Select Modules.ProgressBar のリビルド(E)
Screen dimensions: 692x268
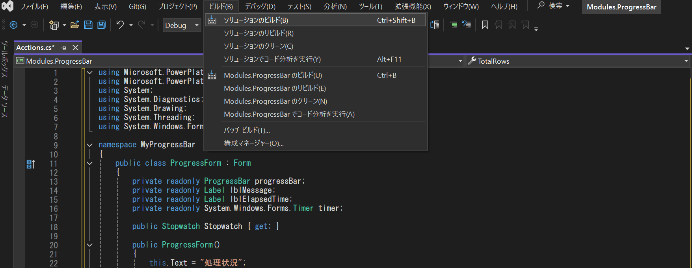(x=316, y=88)
